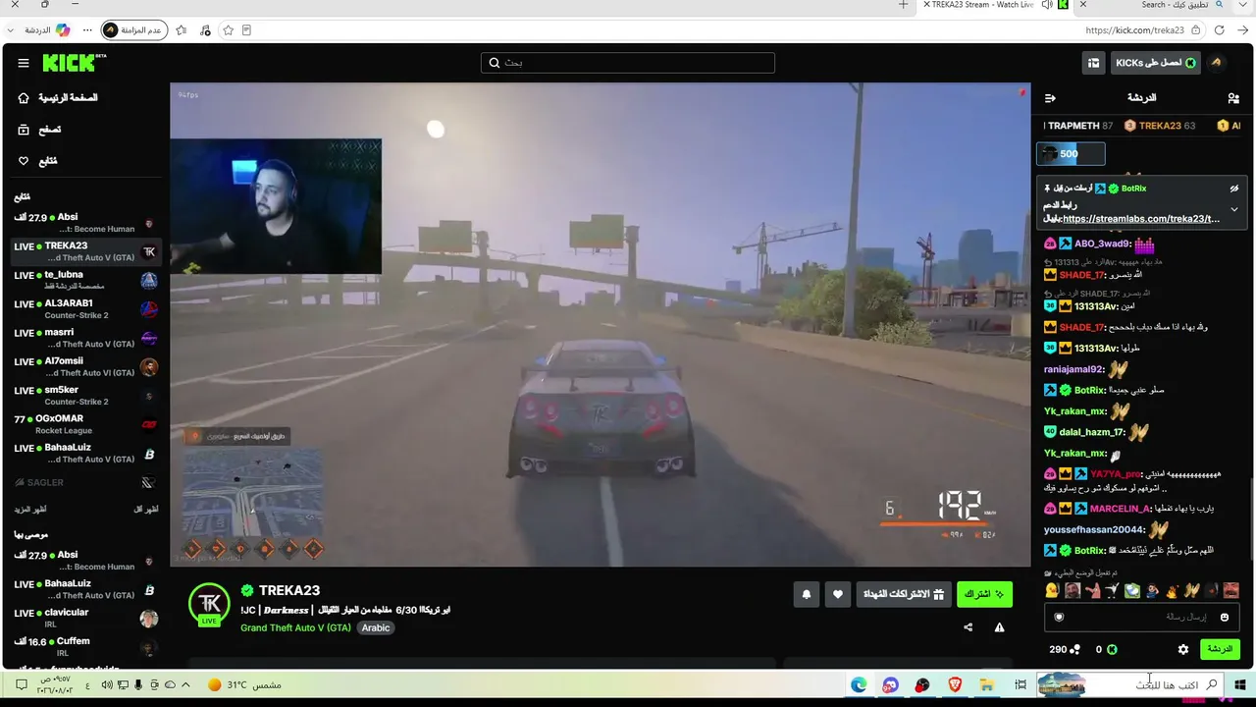Open a new browser tab
Viewport: 1256px width, 707px height.
click(x=904, y=5)
